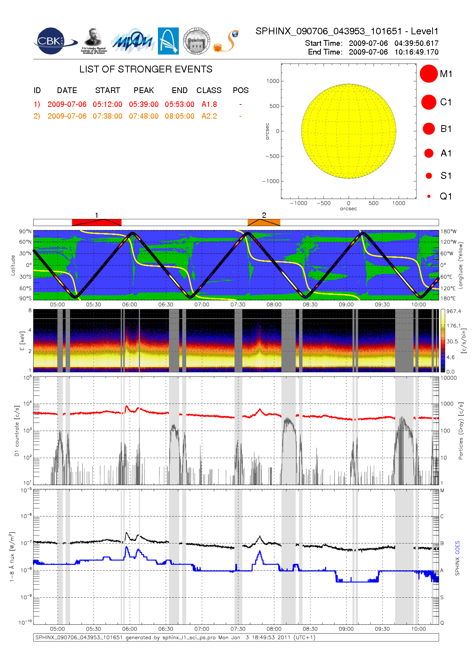The width and height of the screenshot is (473, 669).
Task: Select the orange event 2 timeline bar
Action: pyautogui.click(x=264, y=222)
